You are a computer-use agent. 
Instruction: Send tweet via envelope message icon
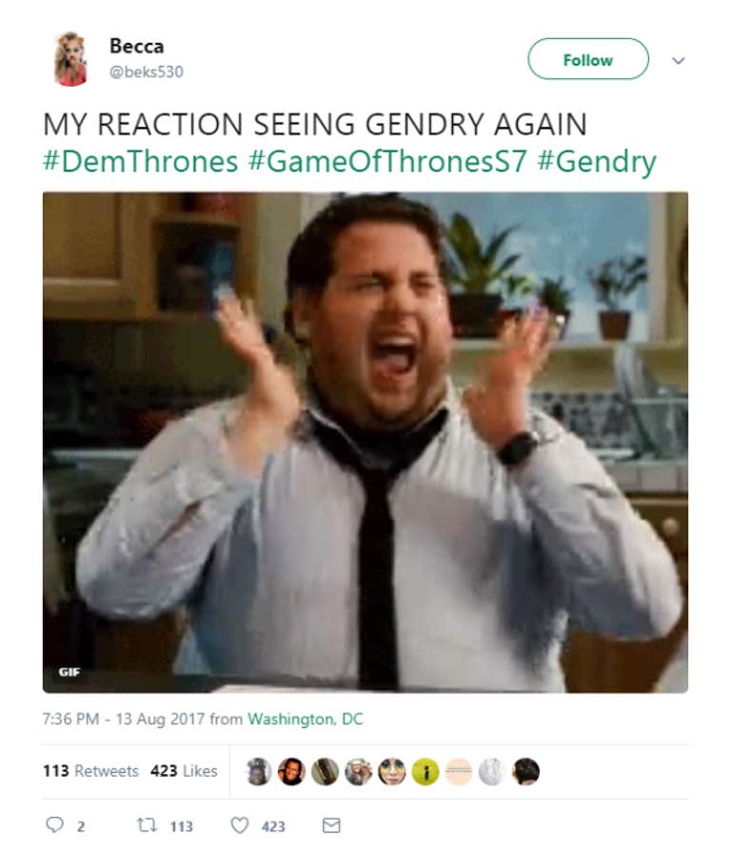331,826
